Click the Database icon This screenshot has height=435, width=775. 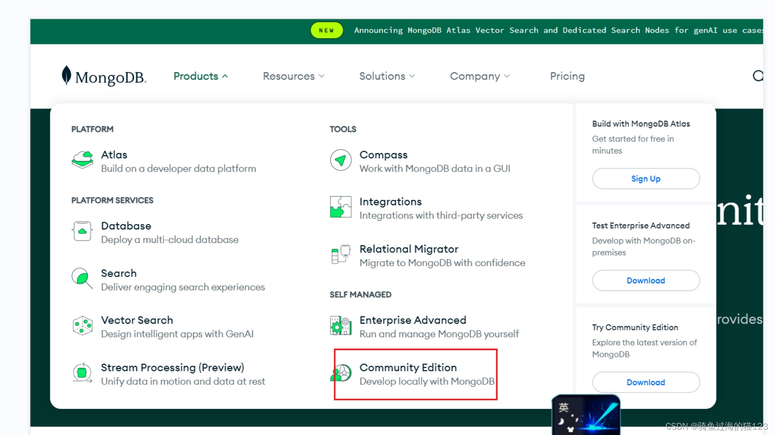click(x=82, y=231)
